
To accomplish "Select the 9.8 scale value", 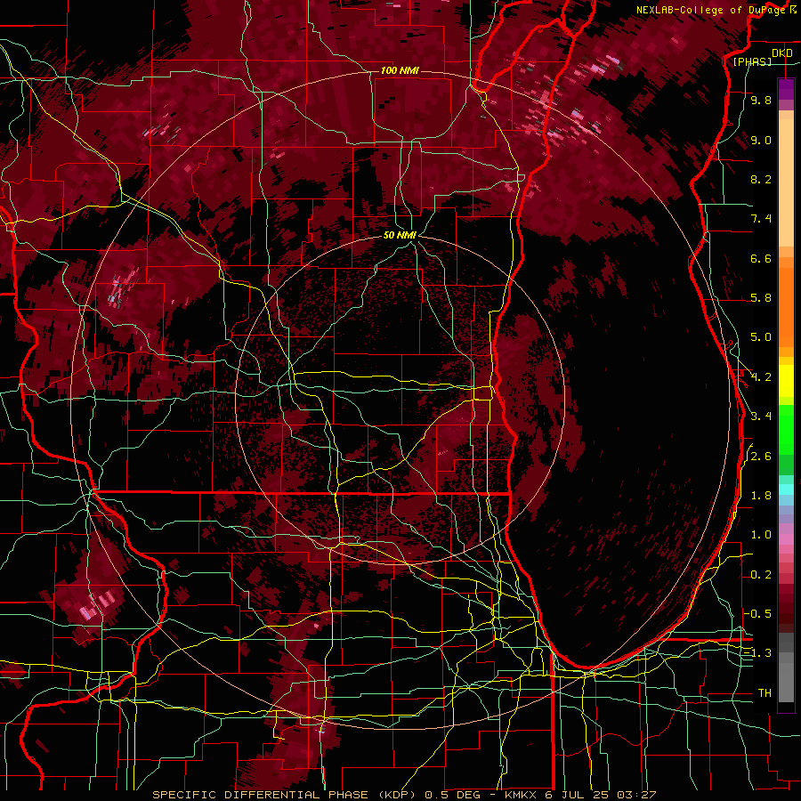I will (x=761, y=100).
